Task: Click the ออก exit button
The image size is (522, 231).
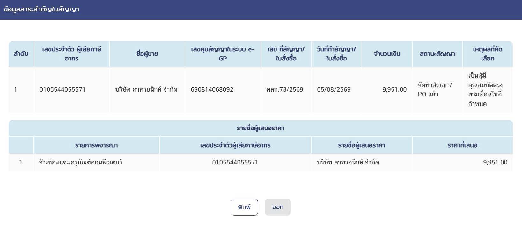Action: [x=278, y=207]
